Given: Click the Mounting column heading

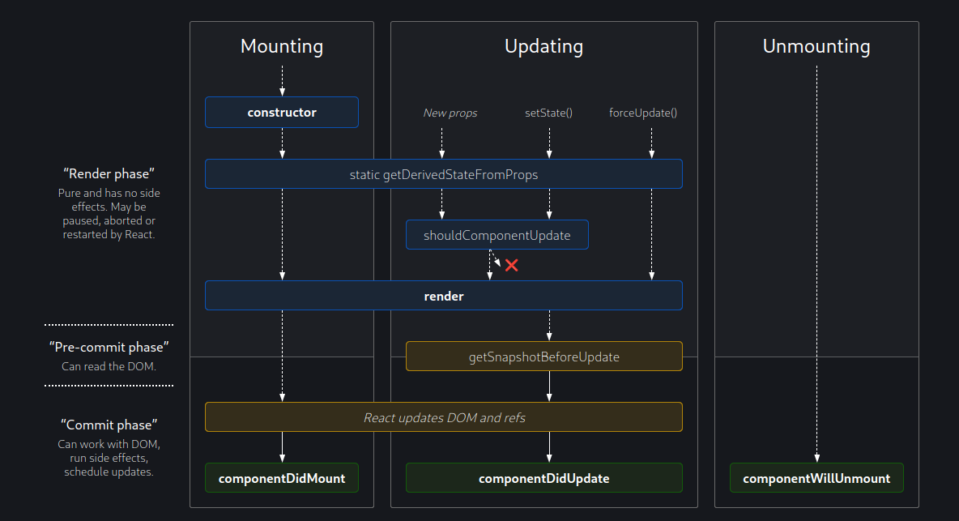Looking at the screenshot, I should tap(282, 47).
